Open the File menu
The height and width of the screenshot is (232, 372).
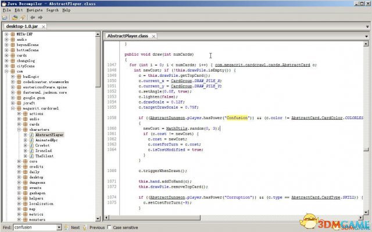[6, 10]
